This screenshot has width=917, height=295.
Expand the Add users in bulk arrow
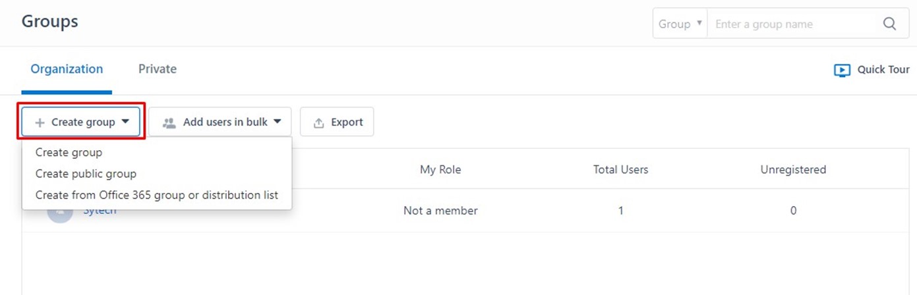pyautogui.click(x=277, y=122)
